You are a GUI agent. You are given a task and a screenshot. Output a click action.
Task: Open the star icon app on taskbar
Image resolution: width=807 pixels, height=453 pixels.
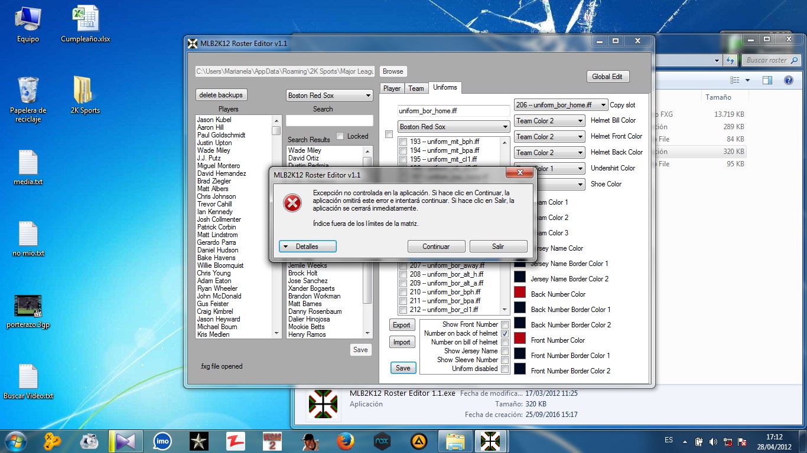199,441
